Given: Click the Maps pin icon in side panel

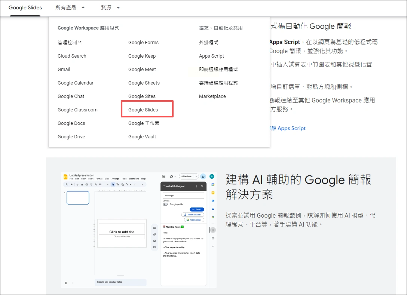Looking at the screenshot, I should point(213,217).
